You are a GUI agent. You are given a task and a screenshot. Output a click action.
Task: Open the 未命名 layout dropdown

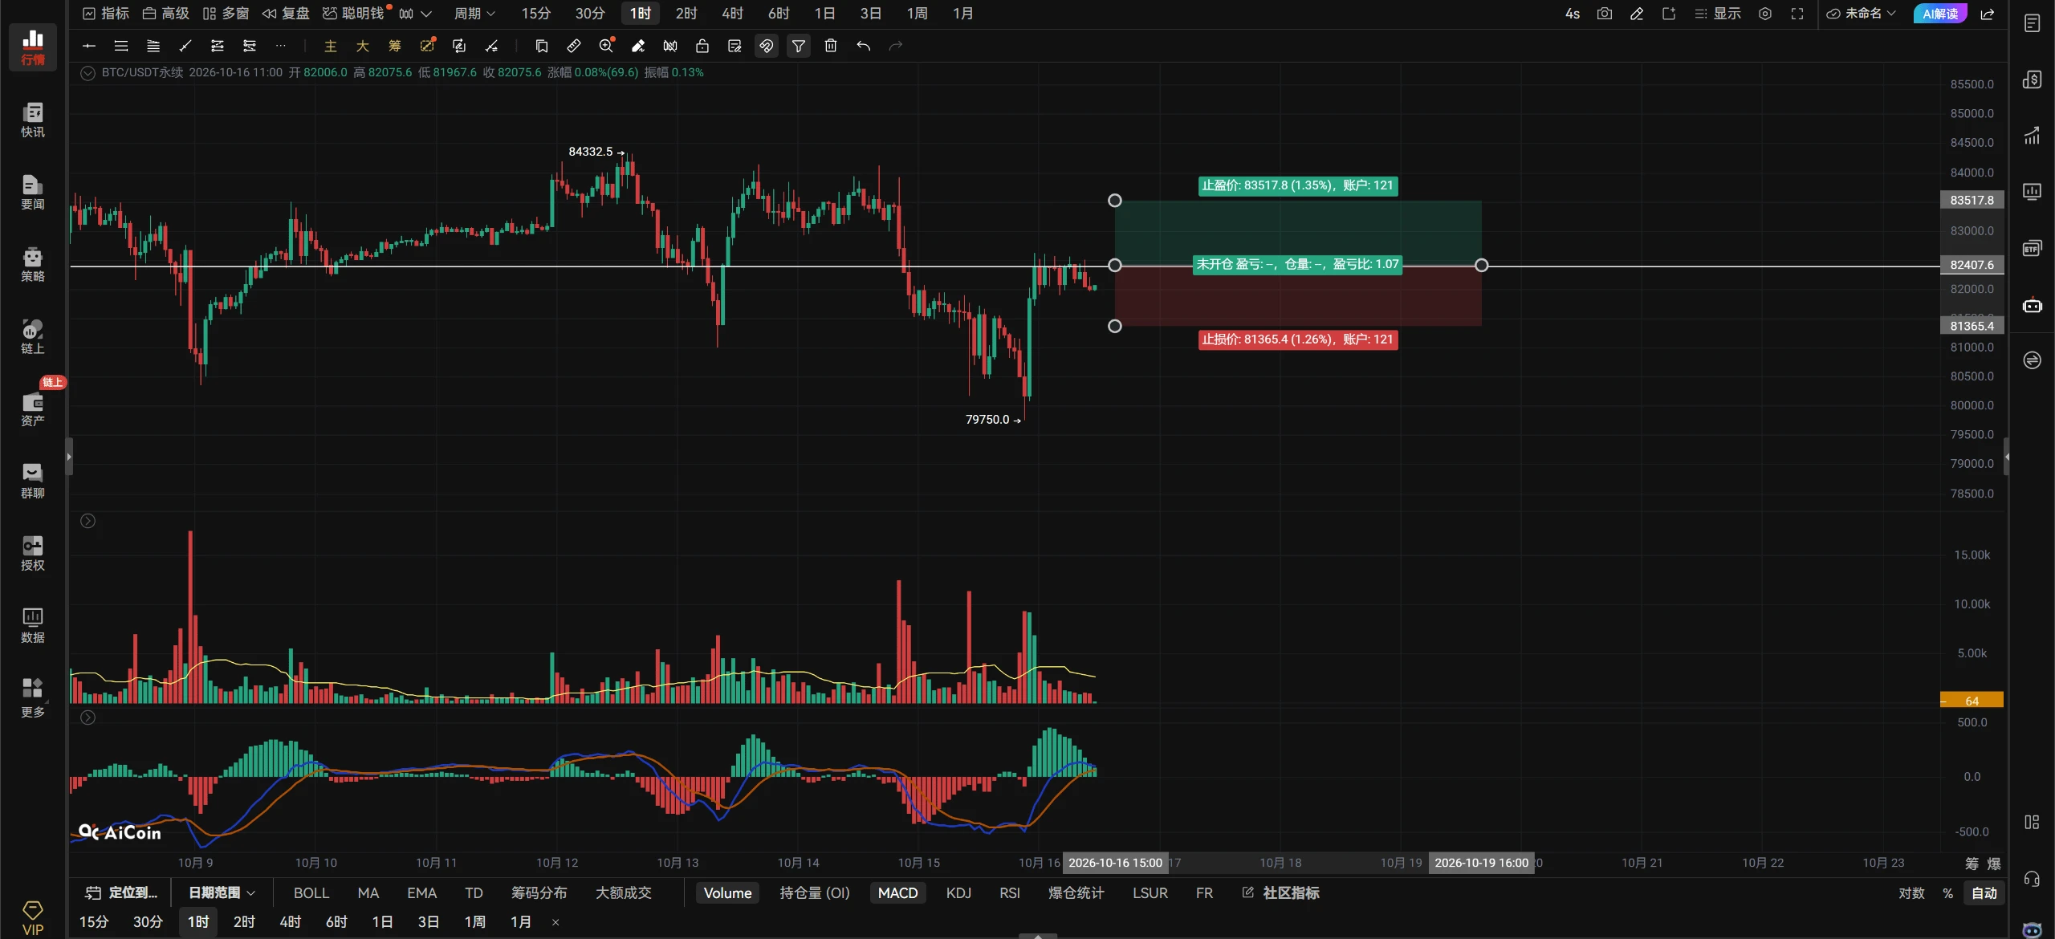[1861, 14]
